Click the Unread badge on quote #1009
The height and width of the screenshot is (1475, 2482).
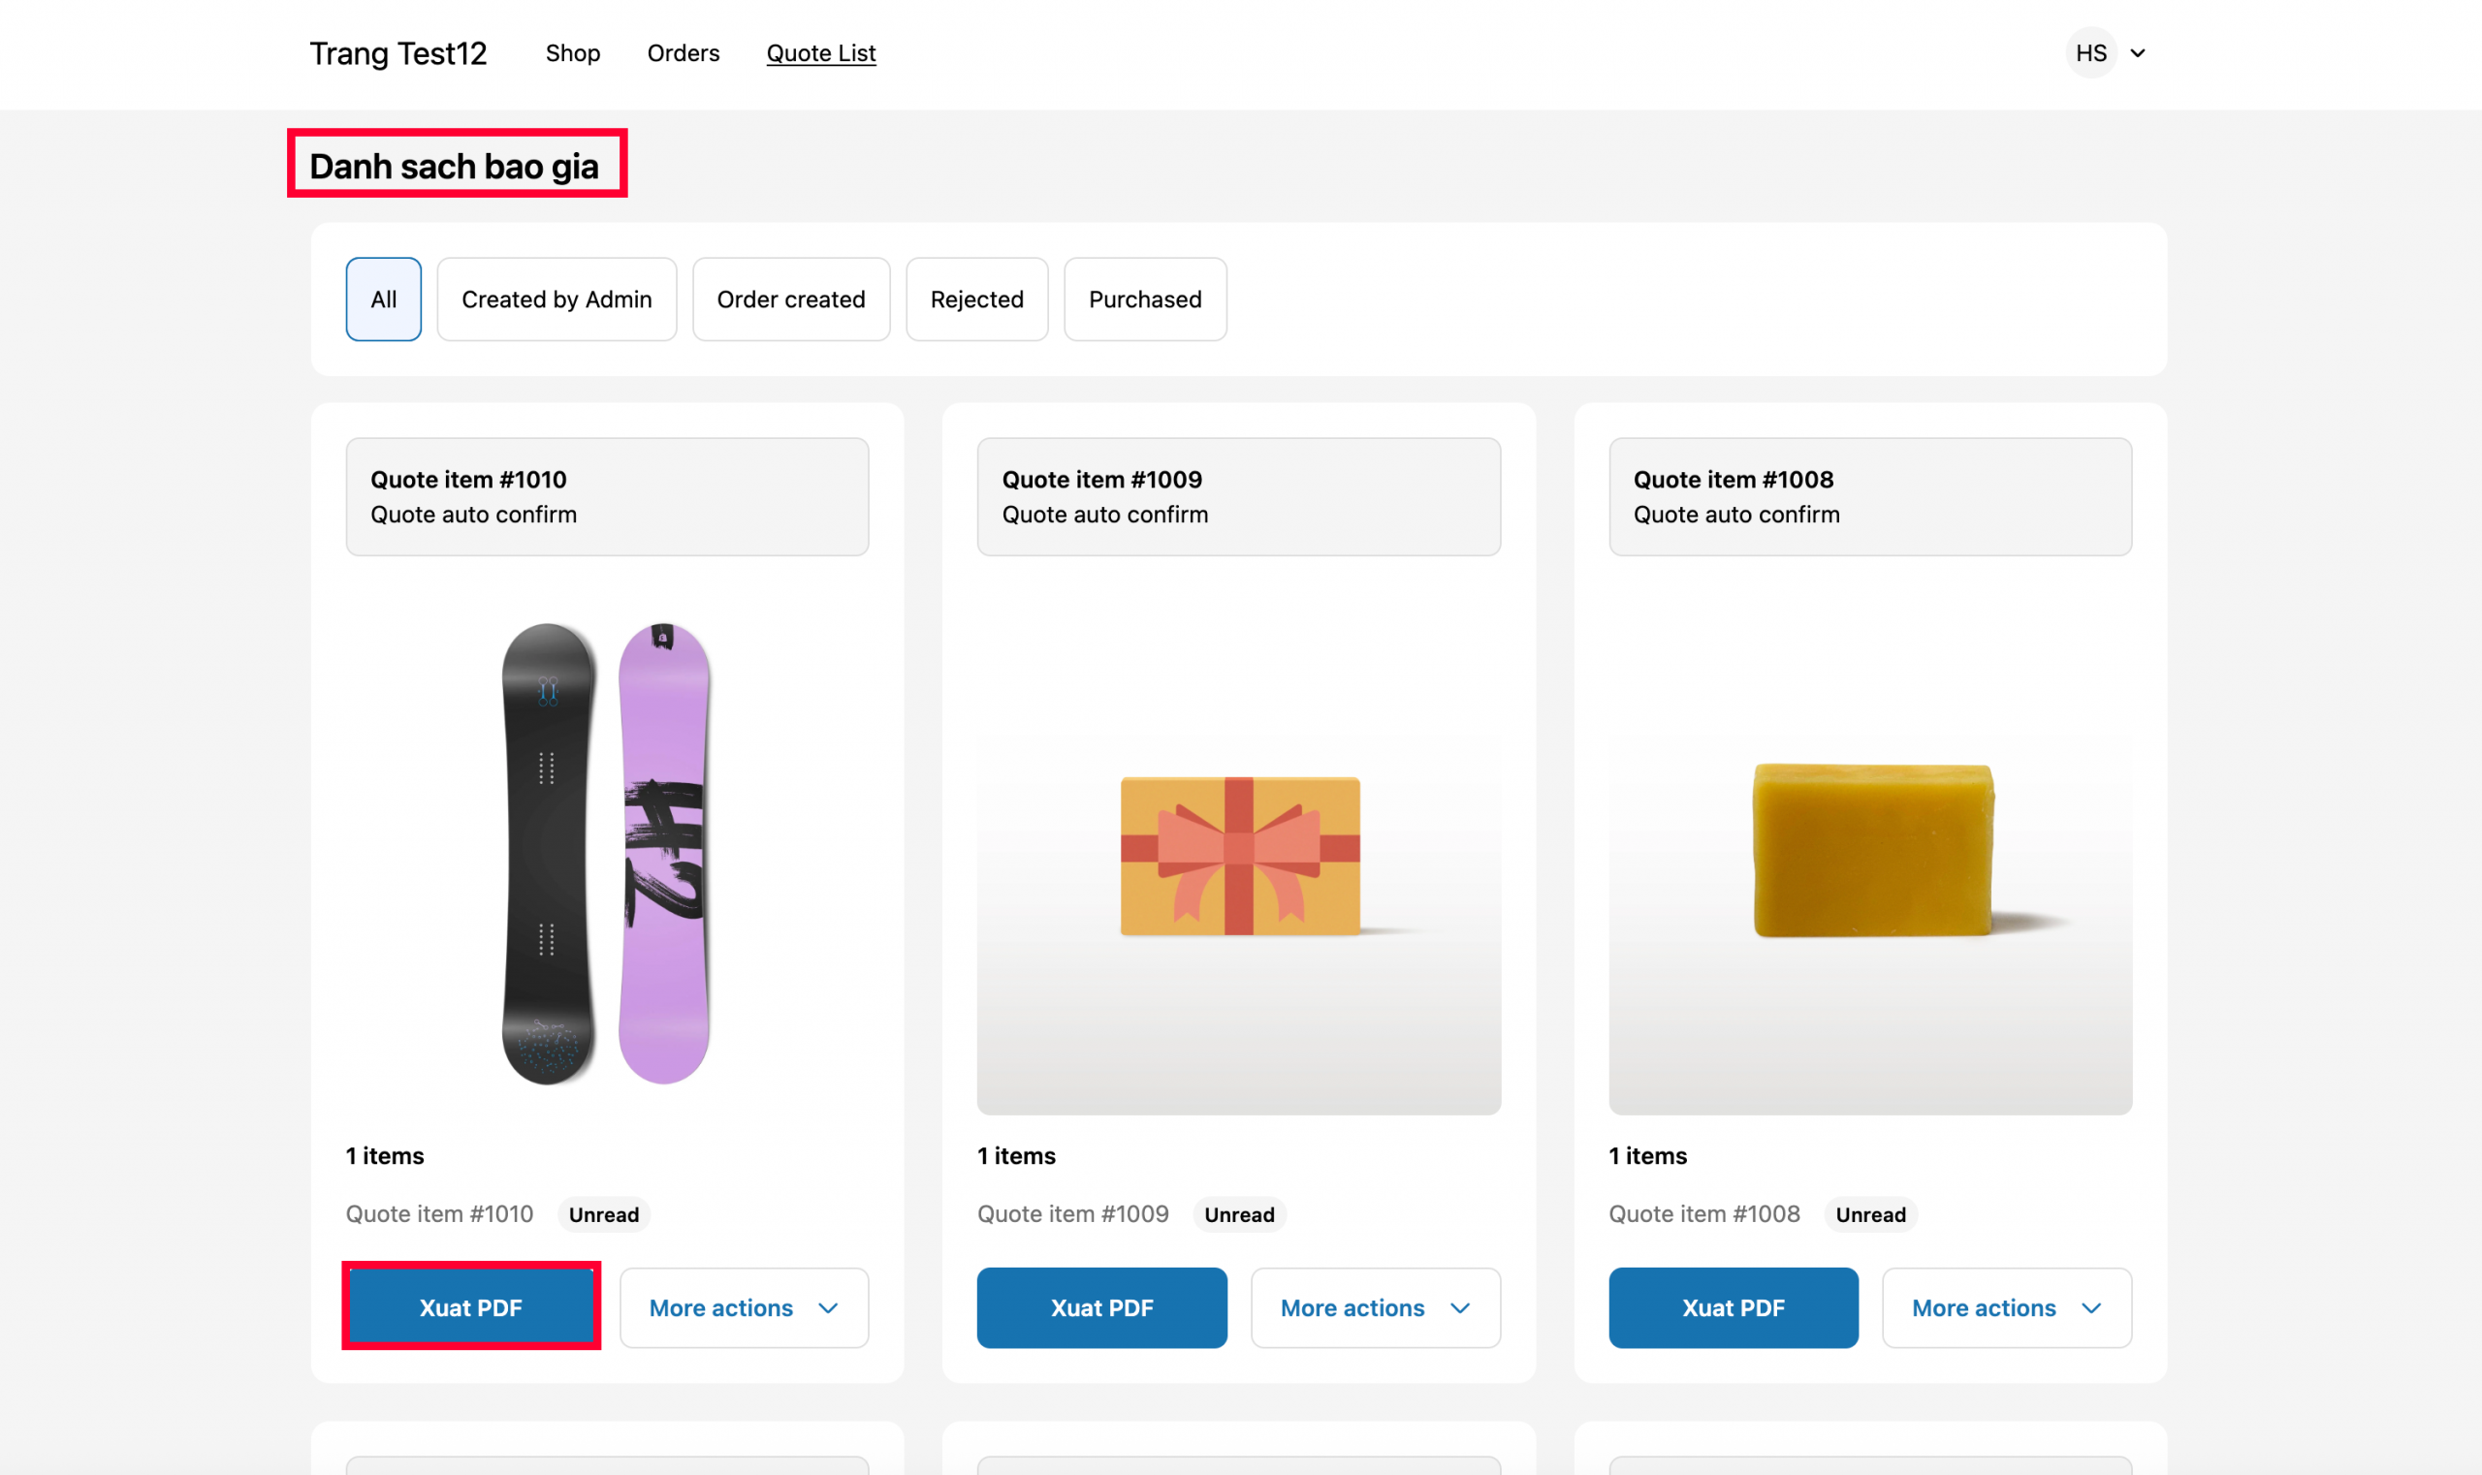(1239, 1213)
